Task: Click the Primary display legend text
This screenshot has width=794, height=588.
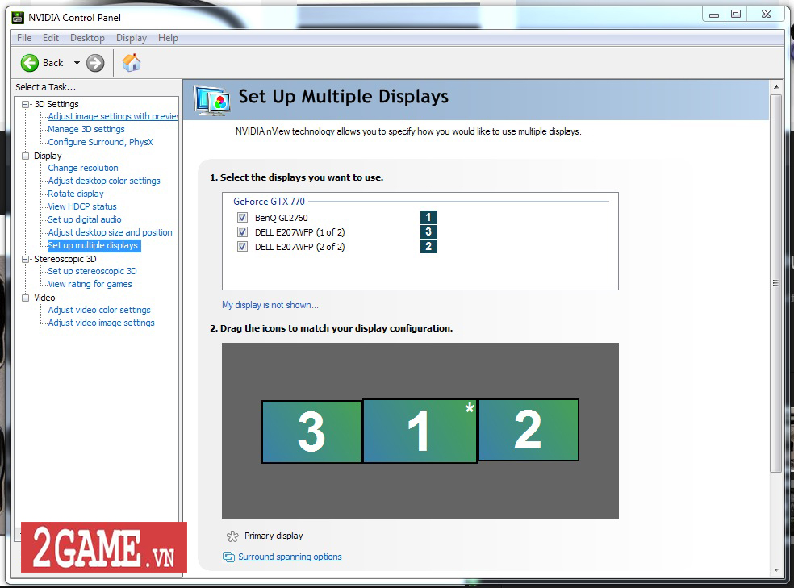Action: click(274, 536)
